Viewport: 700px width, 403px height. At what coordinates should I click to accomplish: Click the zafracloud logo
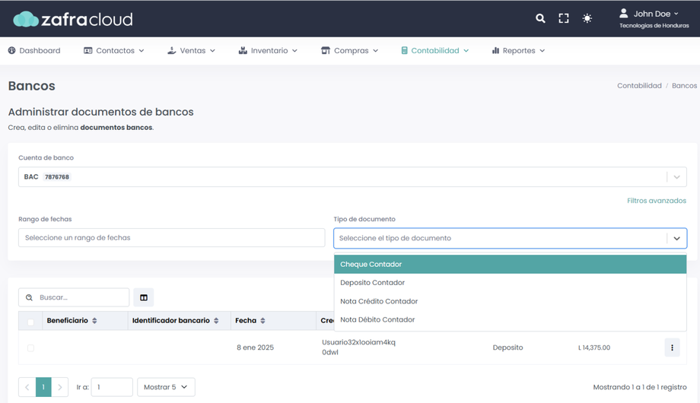(73, 19)
